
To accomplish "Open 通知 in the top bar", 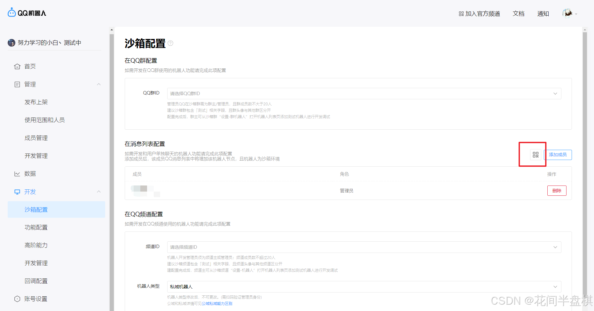I will 543,14.
